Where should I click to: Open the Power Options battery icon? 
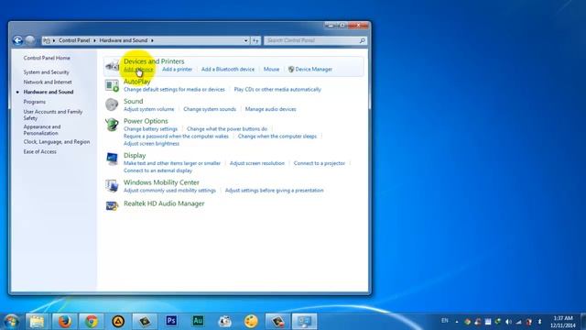tap(112, 125)
